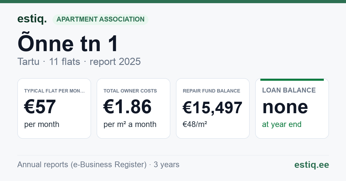Click the 'none' loan value
346x181 pixels.
tap(285, 107)
